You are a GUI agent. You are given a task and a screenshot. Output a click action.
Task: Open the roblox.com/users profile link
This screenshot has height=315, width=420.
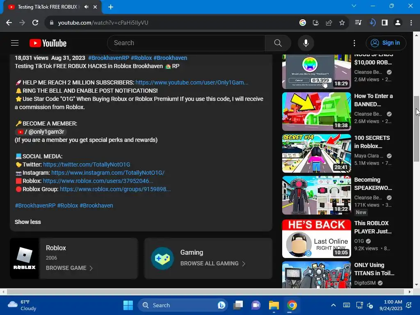pos(98,181)
